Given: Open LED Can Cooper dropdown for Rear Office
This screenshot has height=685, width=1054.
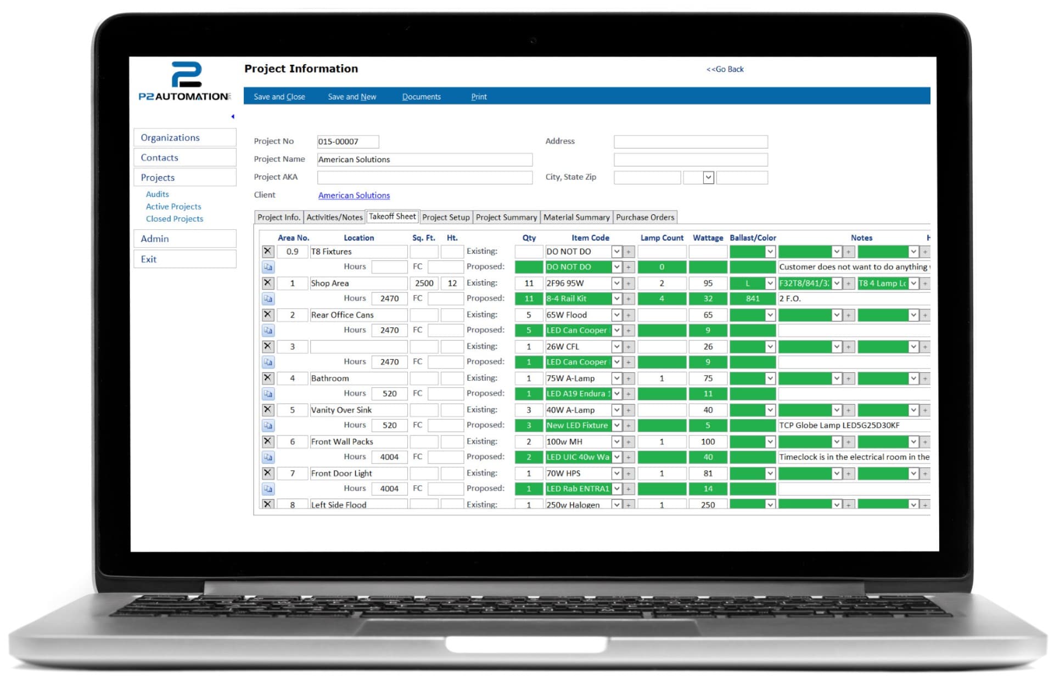Looking at the screenshot, I should point(616,331).
